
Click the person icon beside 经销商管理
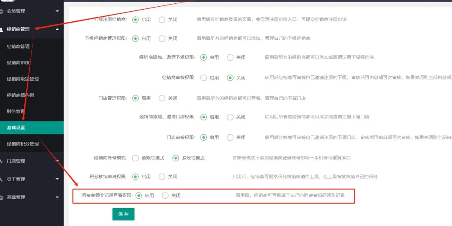(x=1, y=29)
